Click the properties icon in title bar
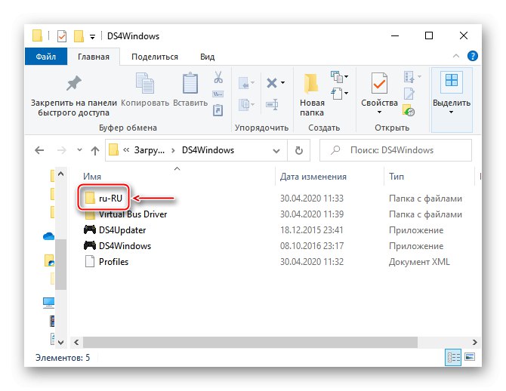506x391 pixels. [x=62, y=36]
